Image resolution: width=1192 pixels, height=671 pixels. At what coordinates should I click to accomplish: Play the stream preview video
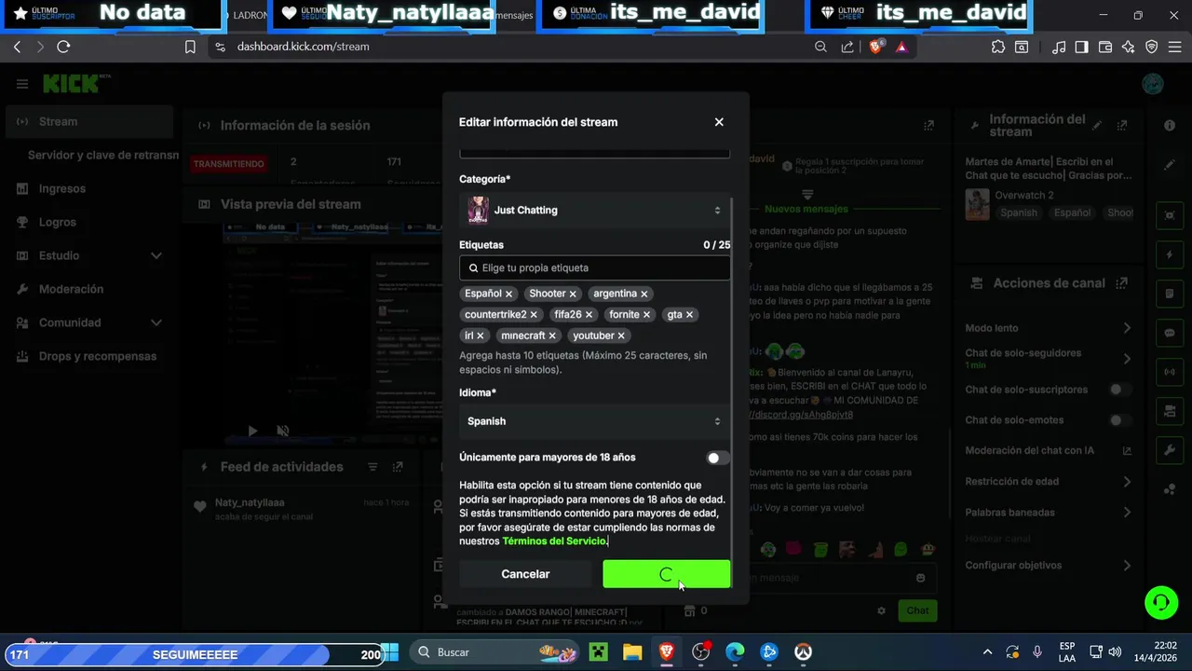(252, 431)
